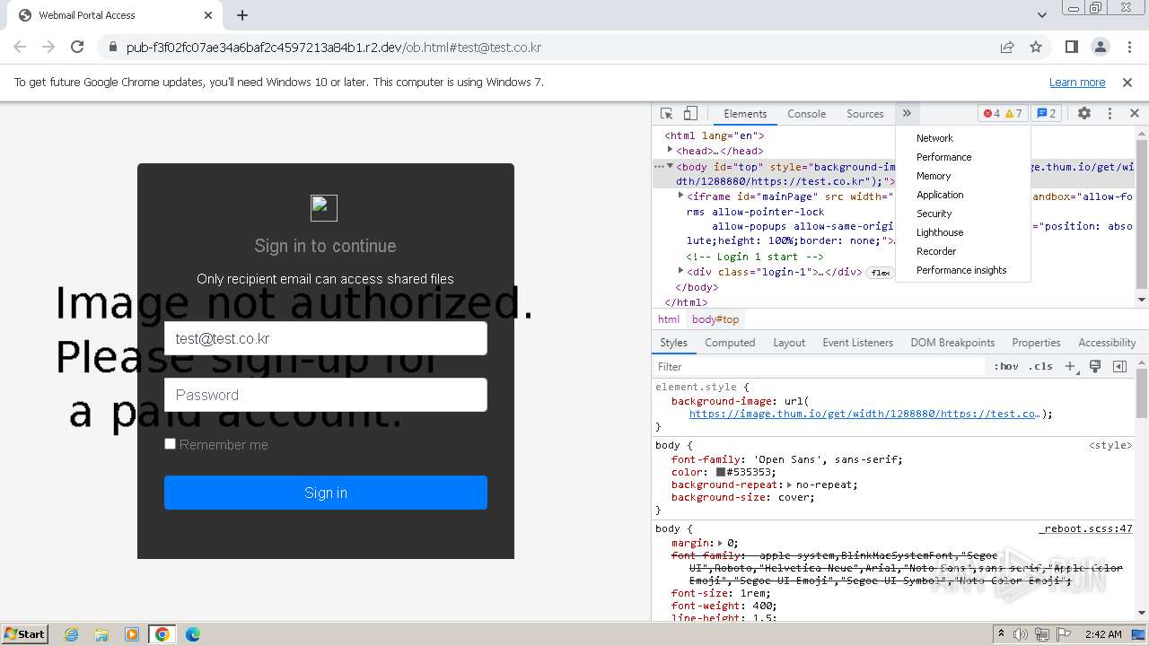Toggle the computed styles sidebar icon

point(1119,366)
